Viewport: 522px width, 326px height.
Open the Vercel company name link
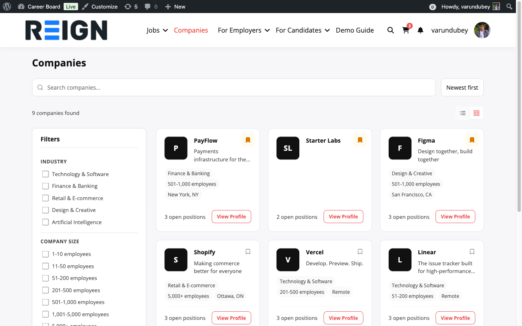click(314, 252)
